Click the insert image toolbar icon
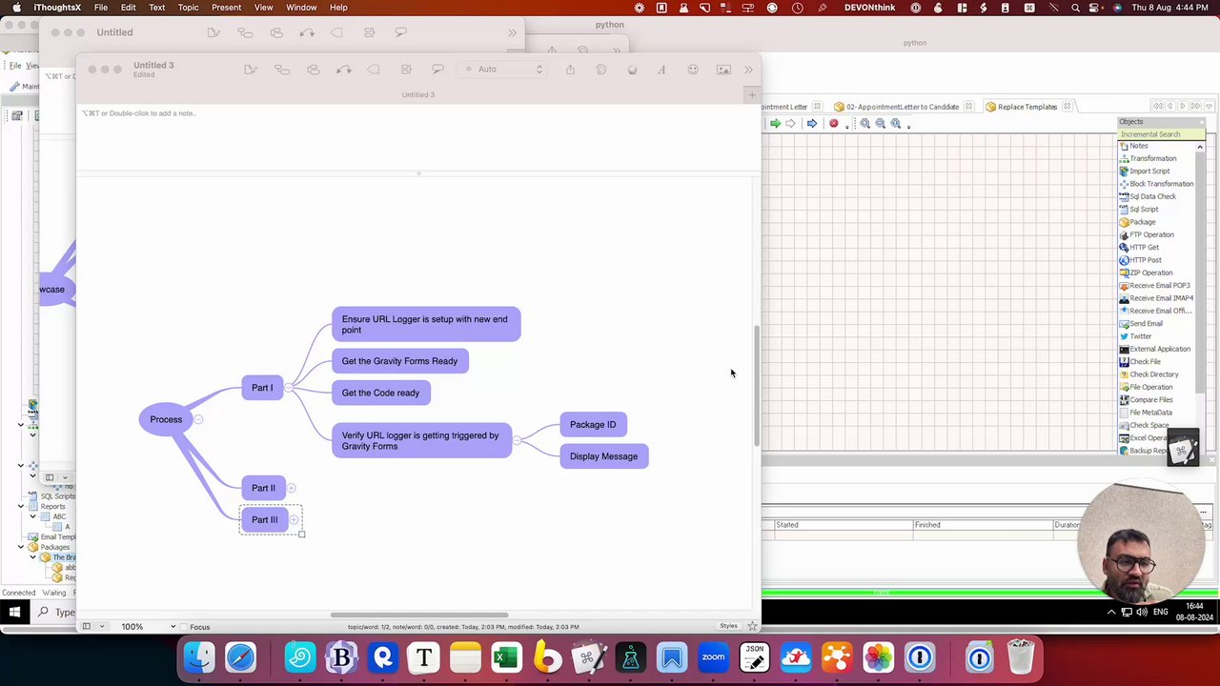1220x686 pixels. [723, 70]
